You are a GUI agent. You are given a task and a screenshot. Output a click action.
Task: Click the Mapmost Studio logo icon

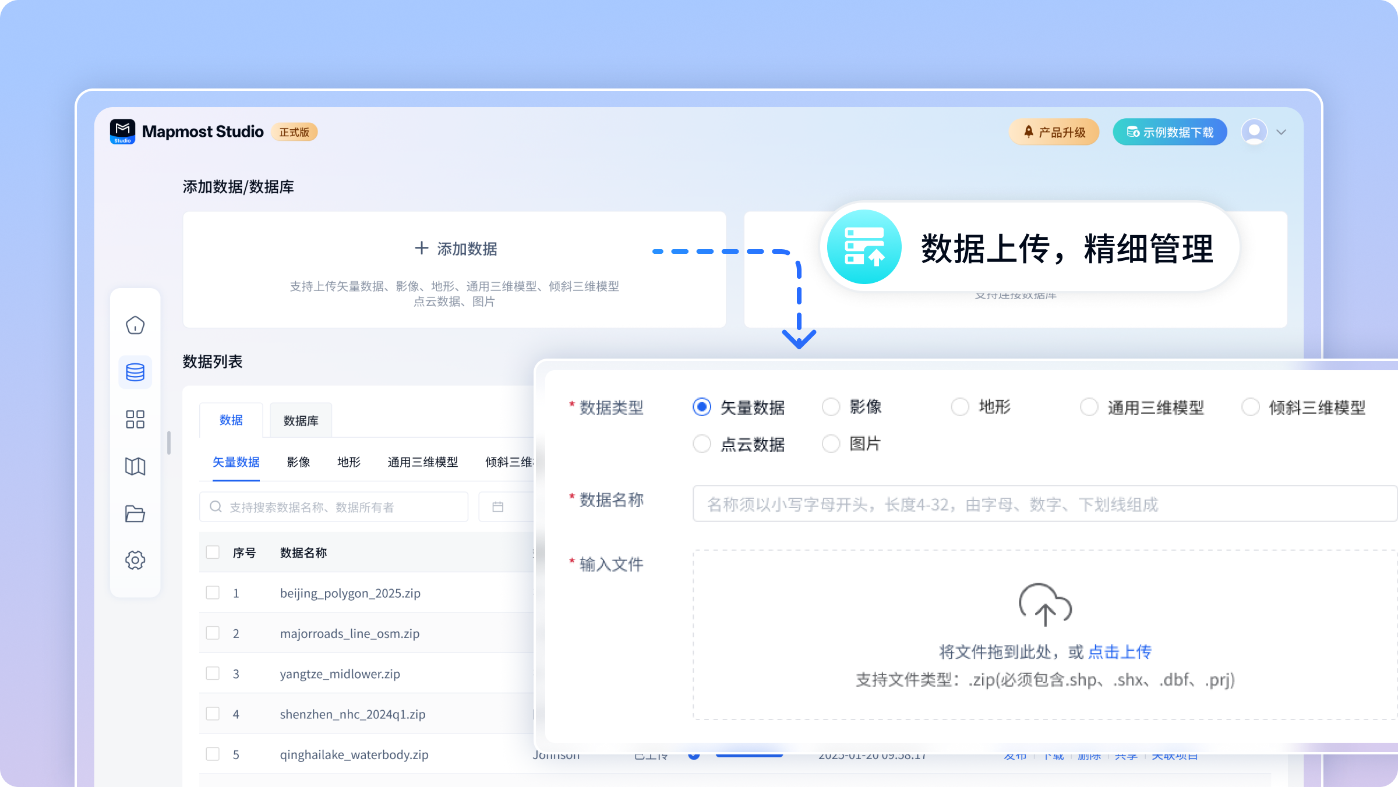[122, 132]
